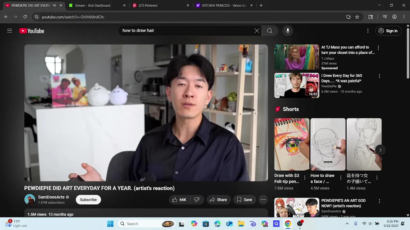Clear the search text with the X

click(257, 31)
